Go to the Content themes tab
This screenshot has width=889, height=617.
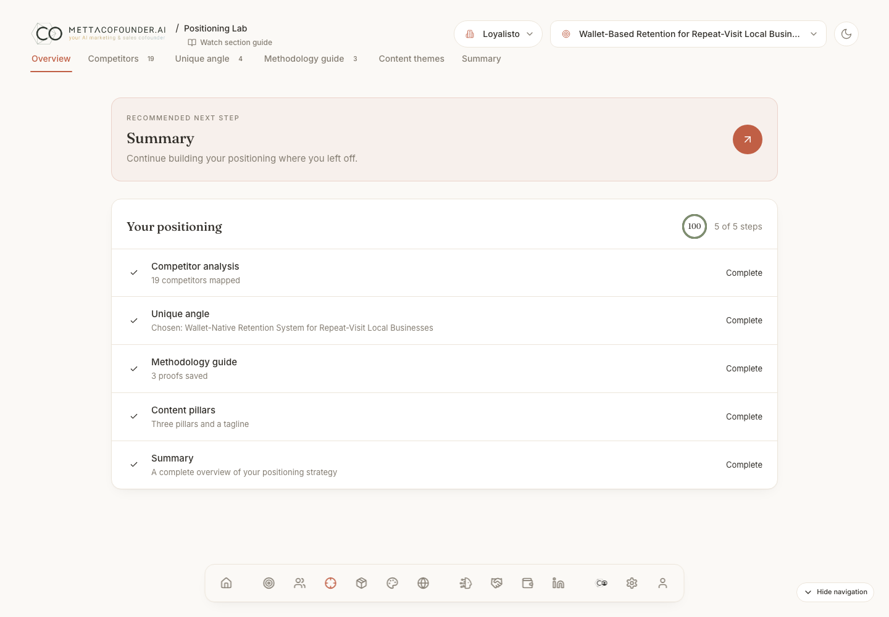tap(412, 59)
